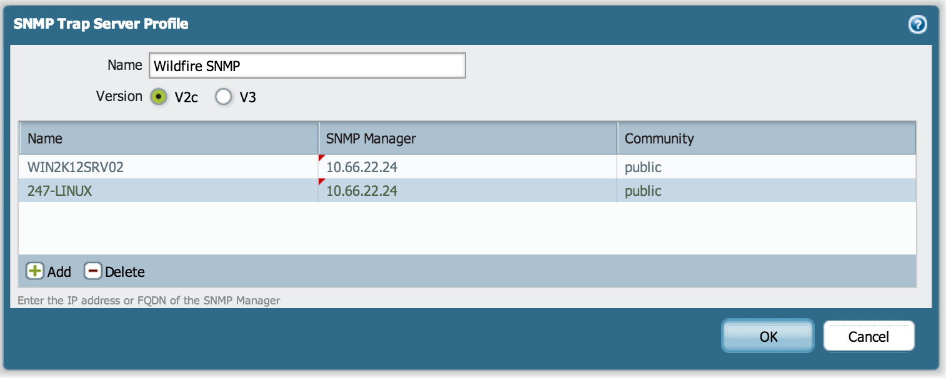Click the SNMP Trap Server Profile title text
The image size is (946, 378).
(x=101, y=24)
